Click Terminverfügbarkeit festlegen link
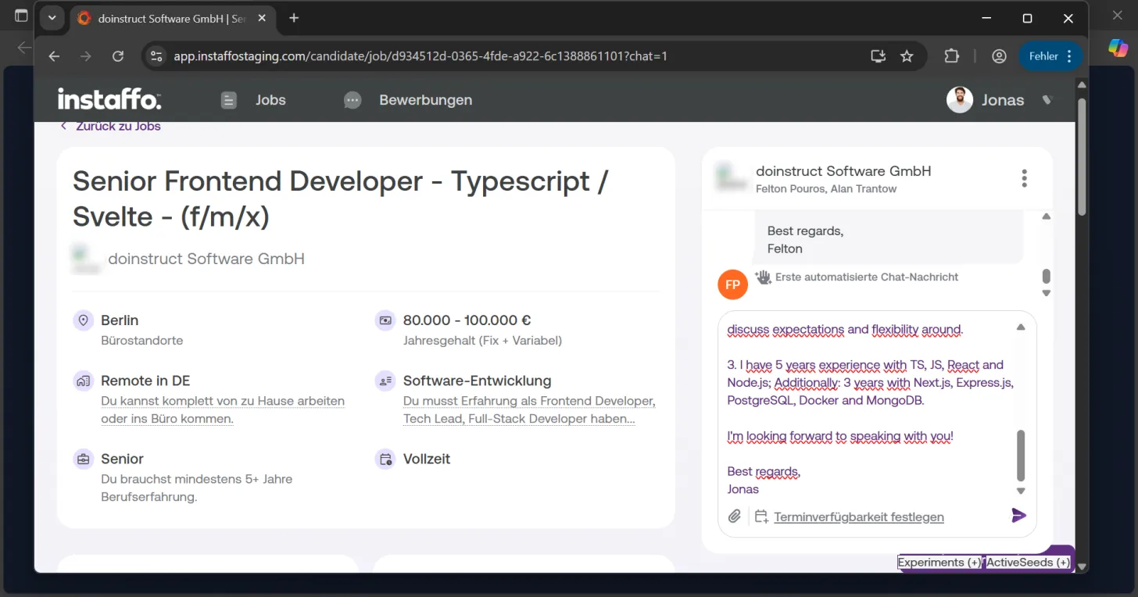 [859, 517]
